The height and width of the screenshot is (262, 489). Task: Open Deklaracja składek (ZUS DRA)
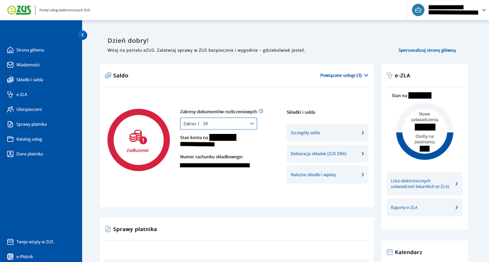(327, 154)
